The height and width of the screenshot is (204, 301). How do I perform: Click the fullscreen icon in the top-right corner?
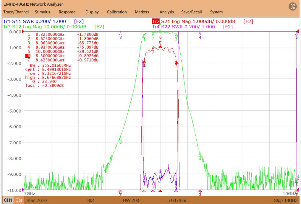pyautogui.click(x=292, y=7)
